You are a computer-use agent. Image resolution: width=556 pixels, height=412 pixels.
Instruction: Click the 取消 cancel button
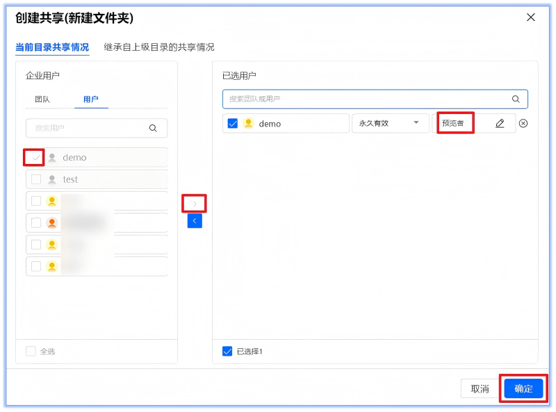(480, 389)
